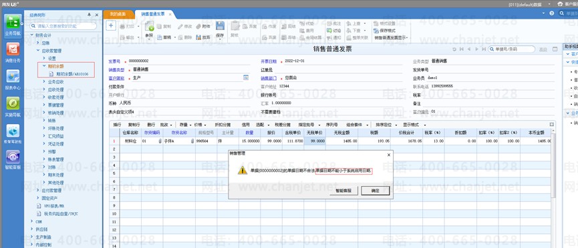Click the 附件 paperclip button
The width and height of the screenshot is (578, 248).
(203, 27)
